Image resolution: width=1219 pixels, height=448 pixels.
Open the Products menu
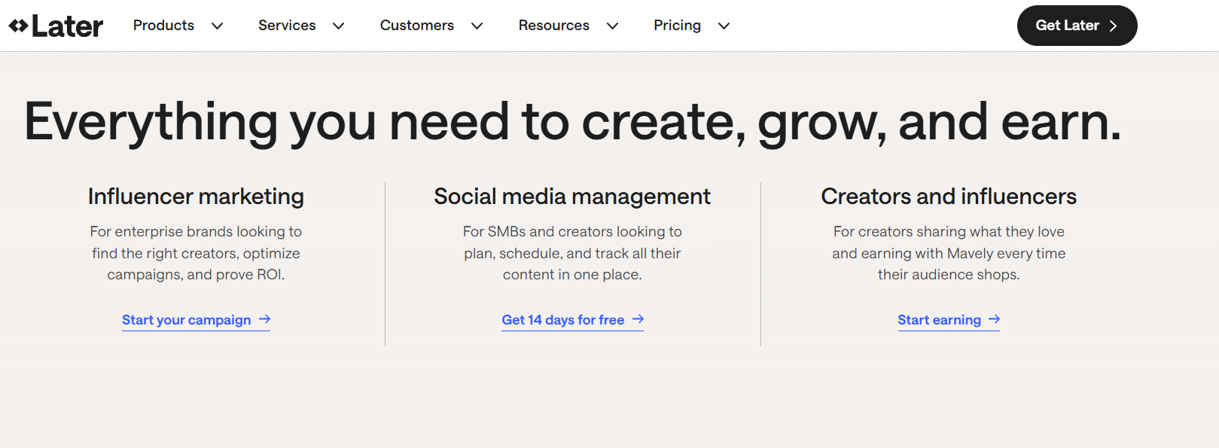(x=163, y=26)
